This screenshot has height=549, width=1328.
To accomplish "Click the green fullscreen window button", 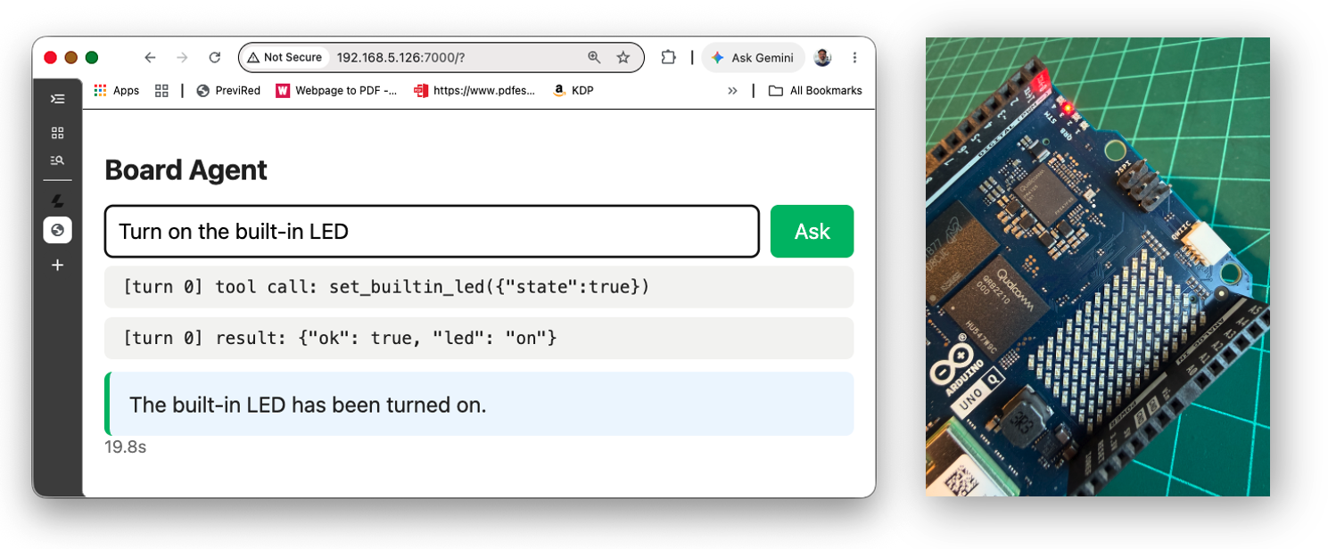I will tap(92, 57).
